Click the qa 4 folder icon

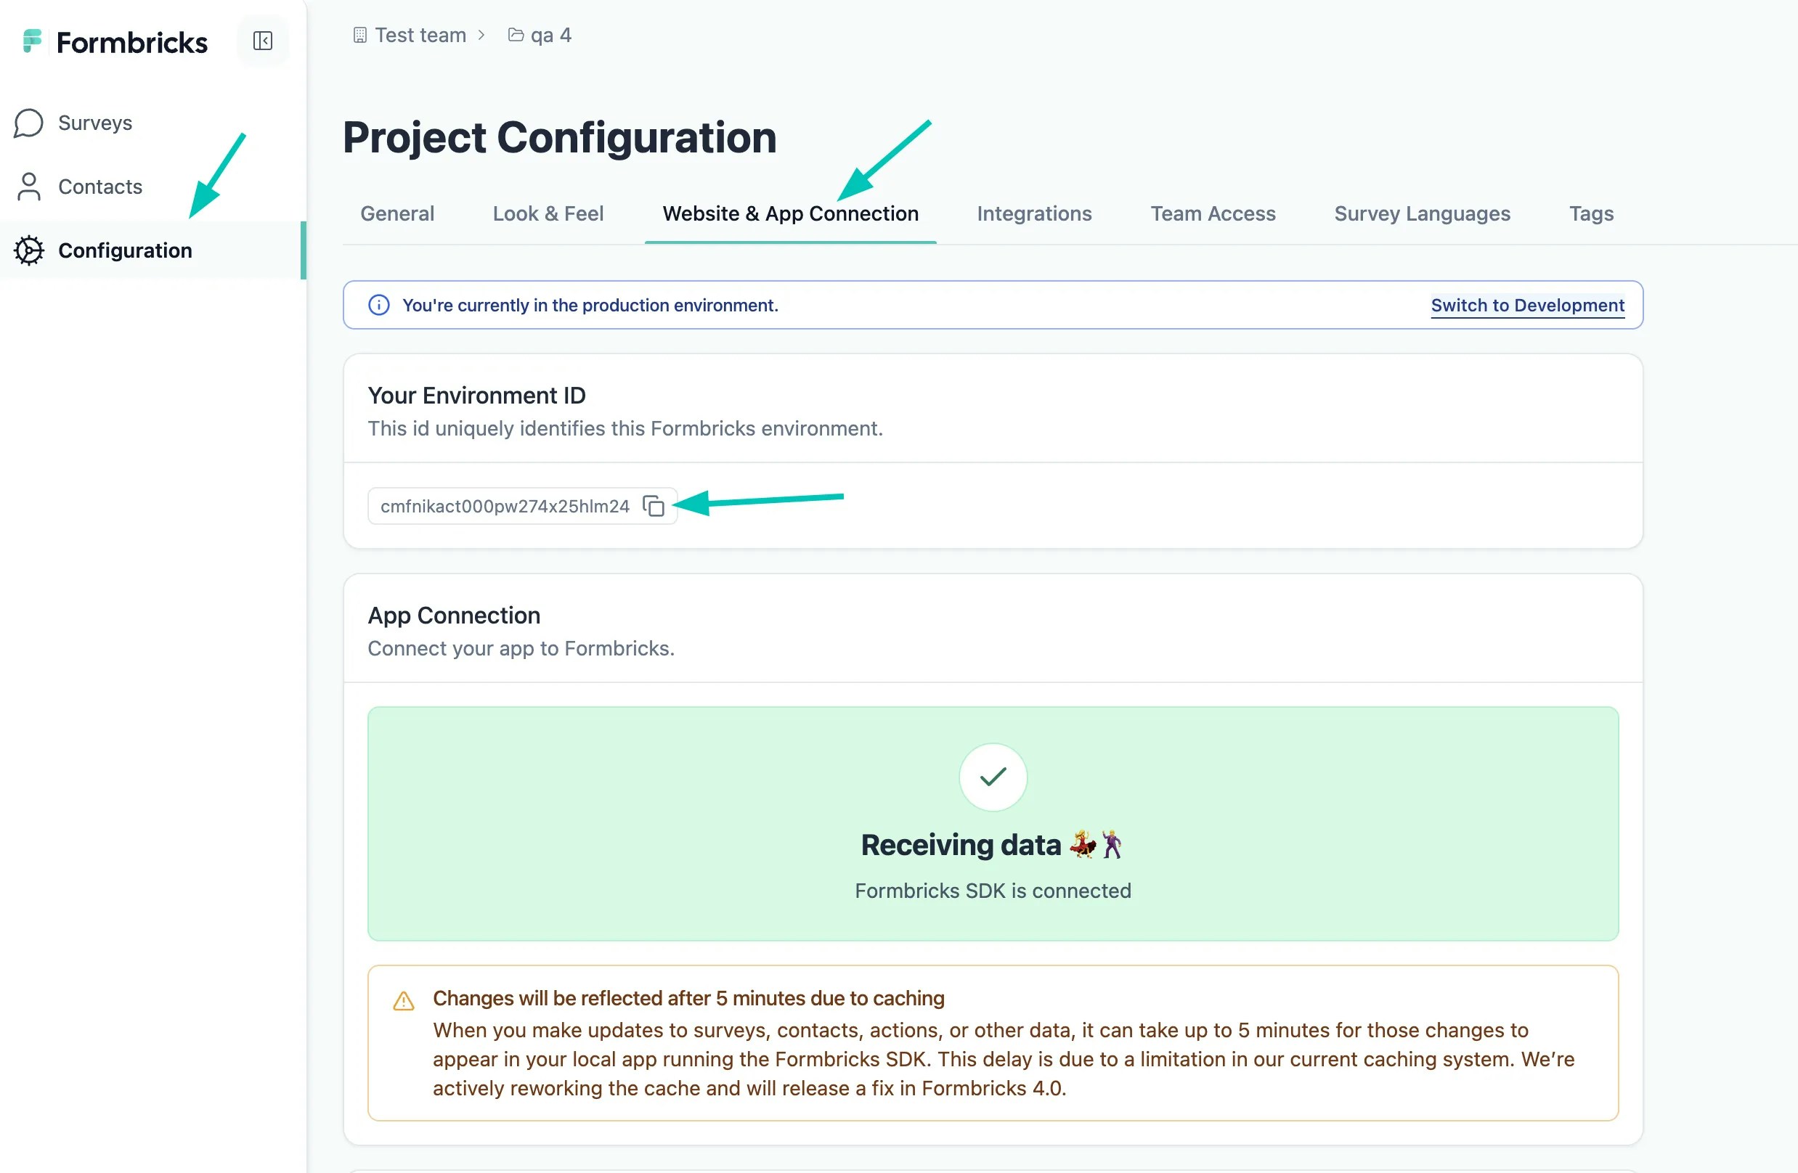click(516, 36)
